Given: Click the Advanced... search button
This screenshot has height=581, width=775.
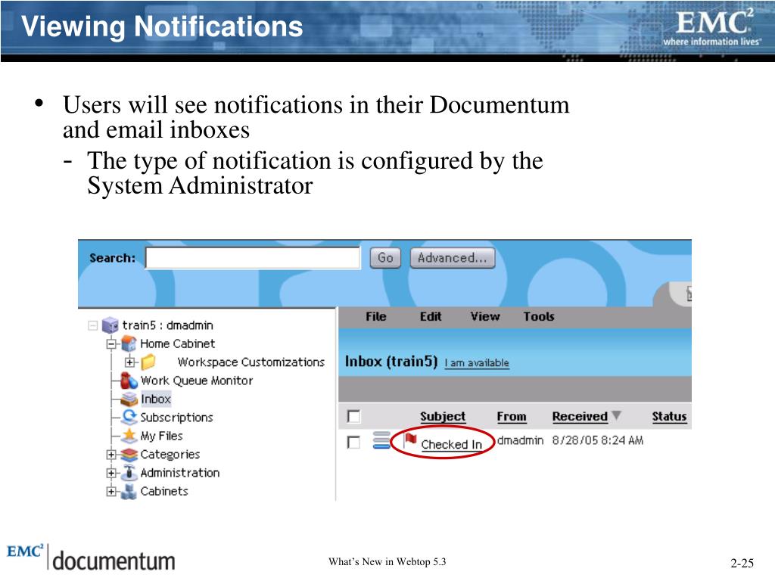Looking at the screenshot, I should pyautogui.click(x=453, y=258).
